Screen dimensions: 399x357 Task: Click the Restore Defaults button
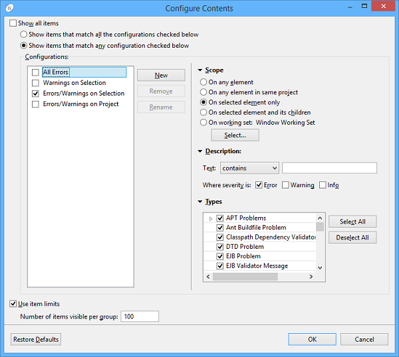(36, 339)
